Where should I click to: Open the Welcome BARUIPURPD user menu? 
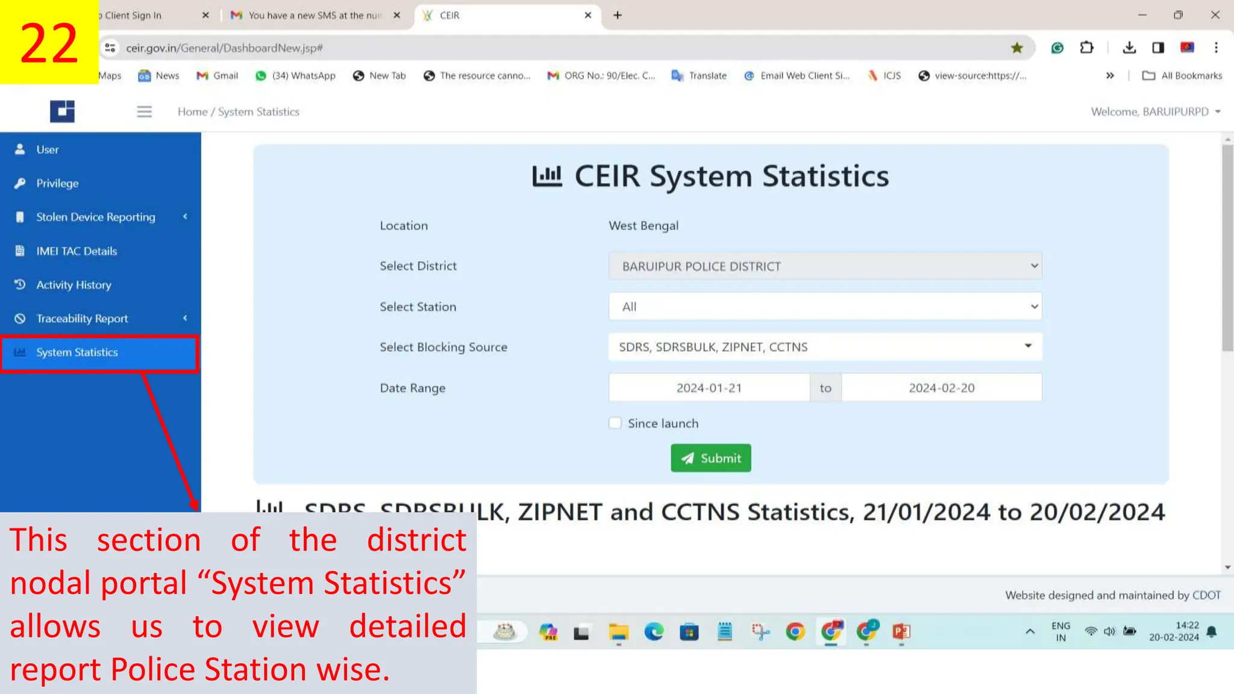(x=1155, y=111)
